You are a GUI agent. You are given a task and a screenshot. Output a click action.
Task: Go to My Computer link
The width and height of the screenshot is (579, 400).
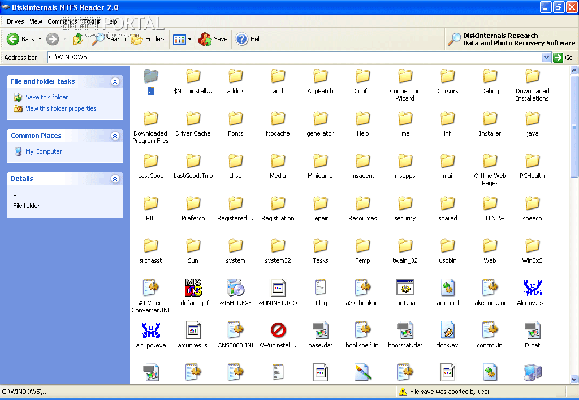tap(44, 151)
